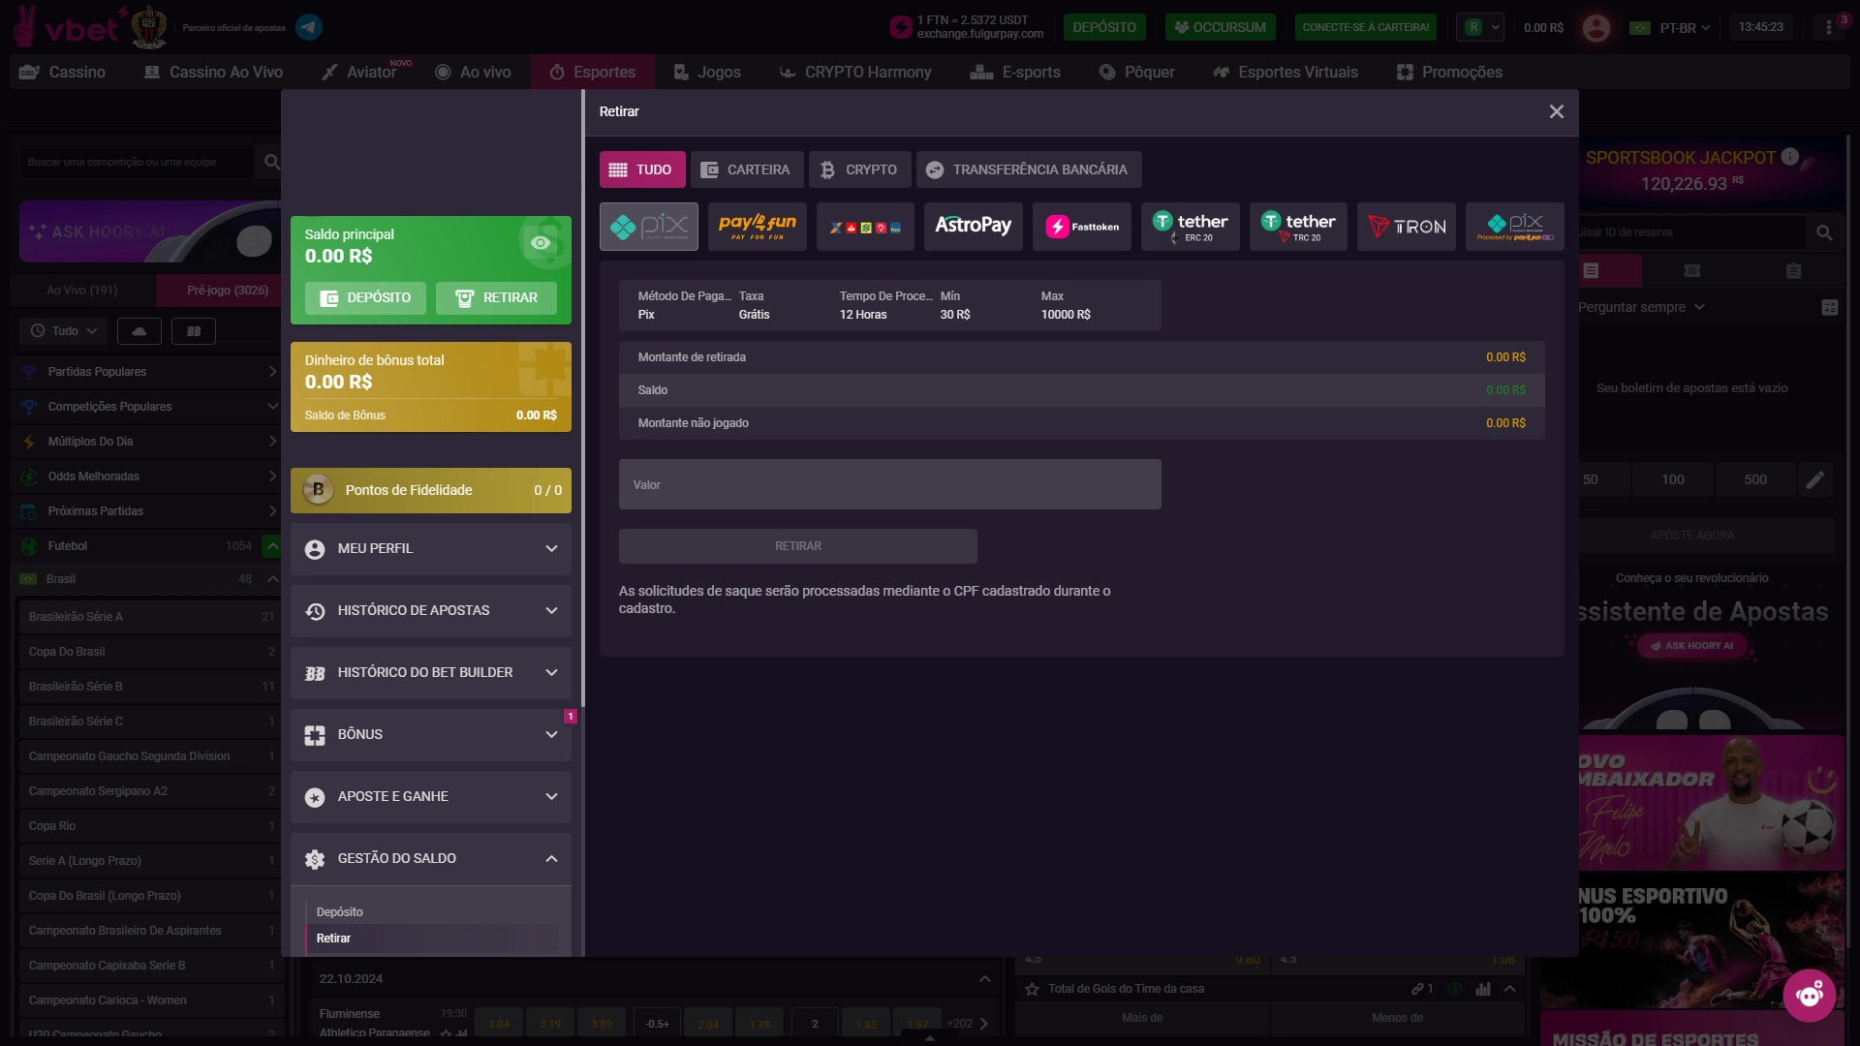Expand Partidas Populares section

click(145, 372)
